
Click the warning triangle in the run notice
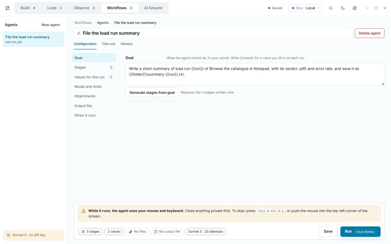point(83,211)
